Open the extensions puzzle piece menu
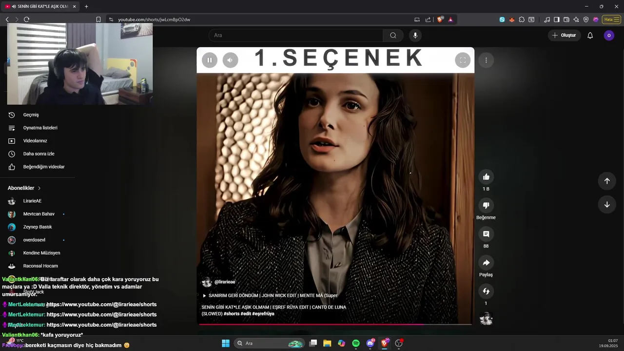Viewport: 624px width, 351px height. tap(522, 19)
